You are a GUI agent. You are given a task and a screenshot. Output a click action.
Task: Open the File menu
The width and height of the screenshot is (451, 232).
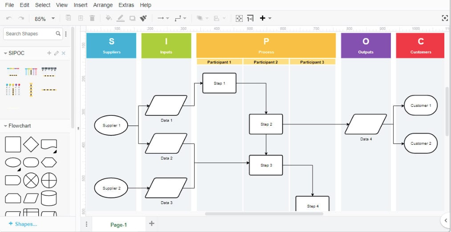9,5
